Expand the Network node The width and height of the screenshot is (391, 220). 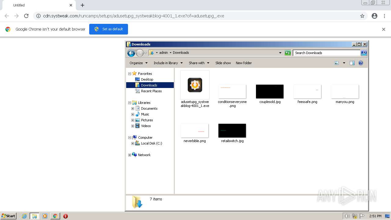point(130,155)
